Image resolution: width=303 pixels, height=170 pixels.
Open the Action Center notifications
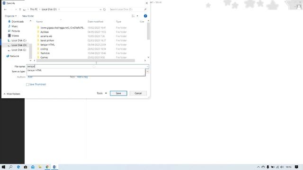coord(296,167)
